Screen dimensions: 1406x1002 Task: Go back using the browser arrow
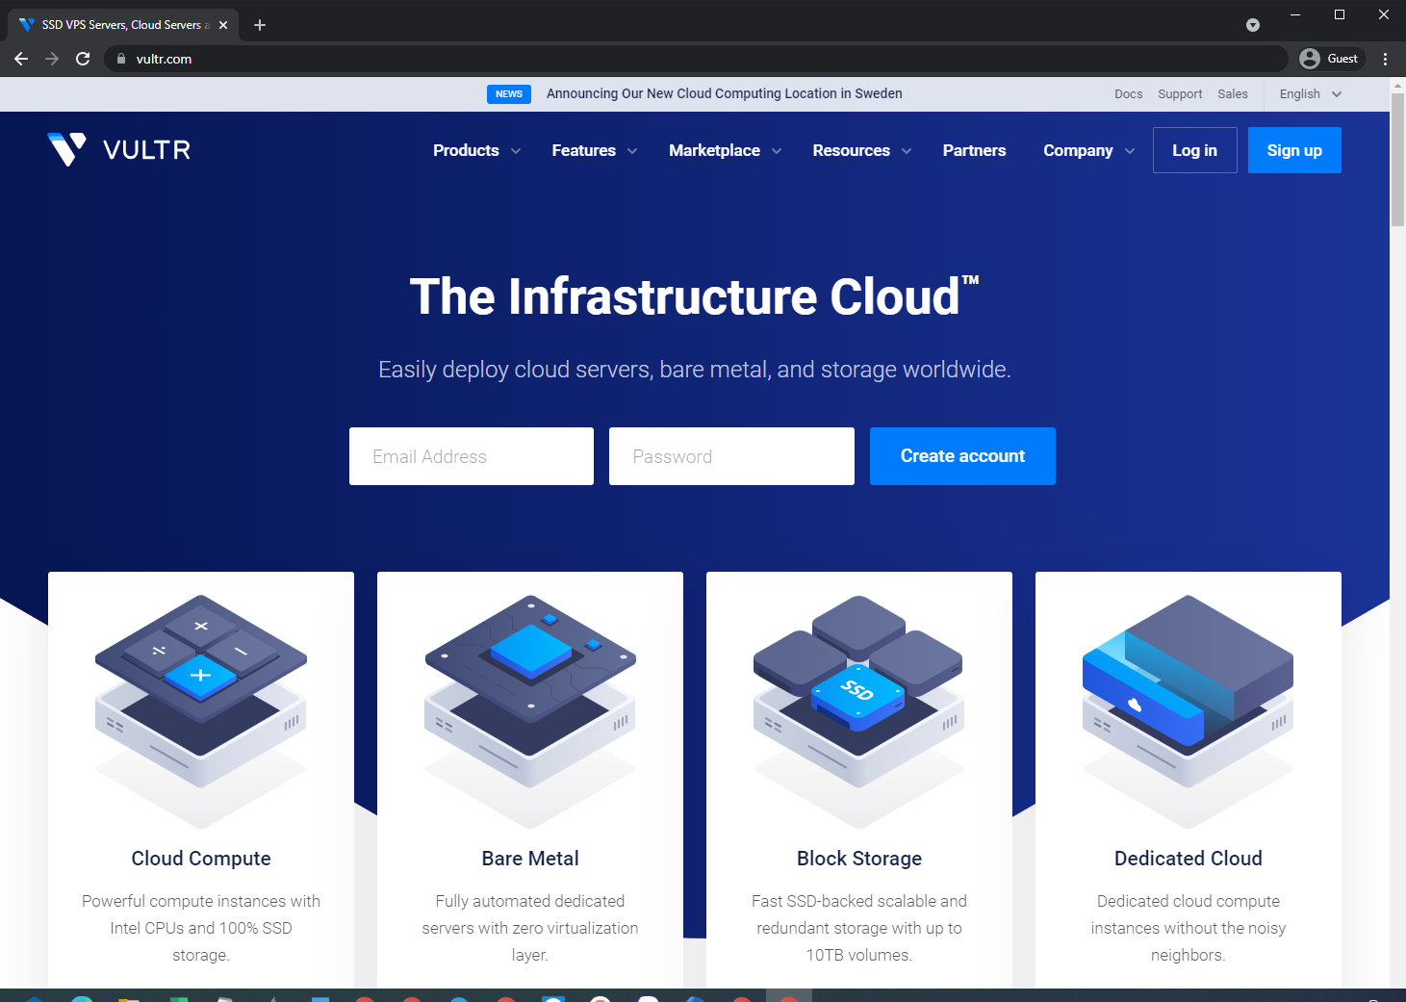tap(21, 59)
